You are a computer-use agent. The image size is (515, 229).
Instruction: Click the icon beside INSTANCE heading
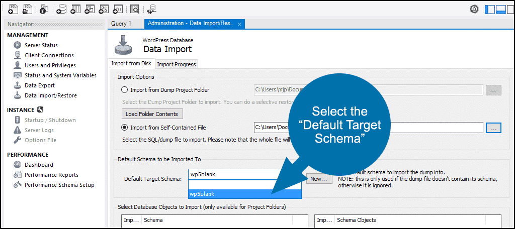[40, 110]
